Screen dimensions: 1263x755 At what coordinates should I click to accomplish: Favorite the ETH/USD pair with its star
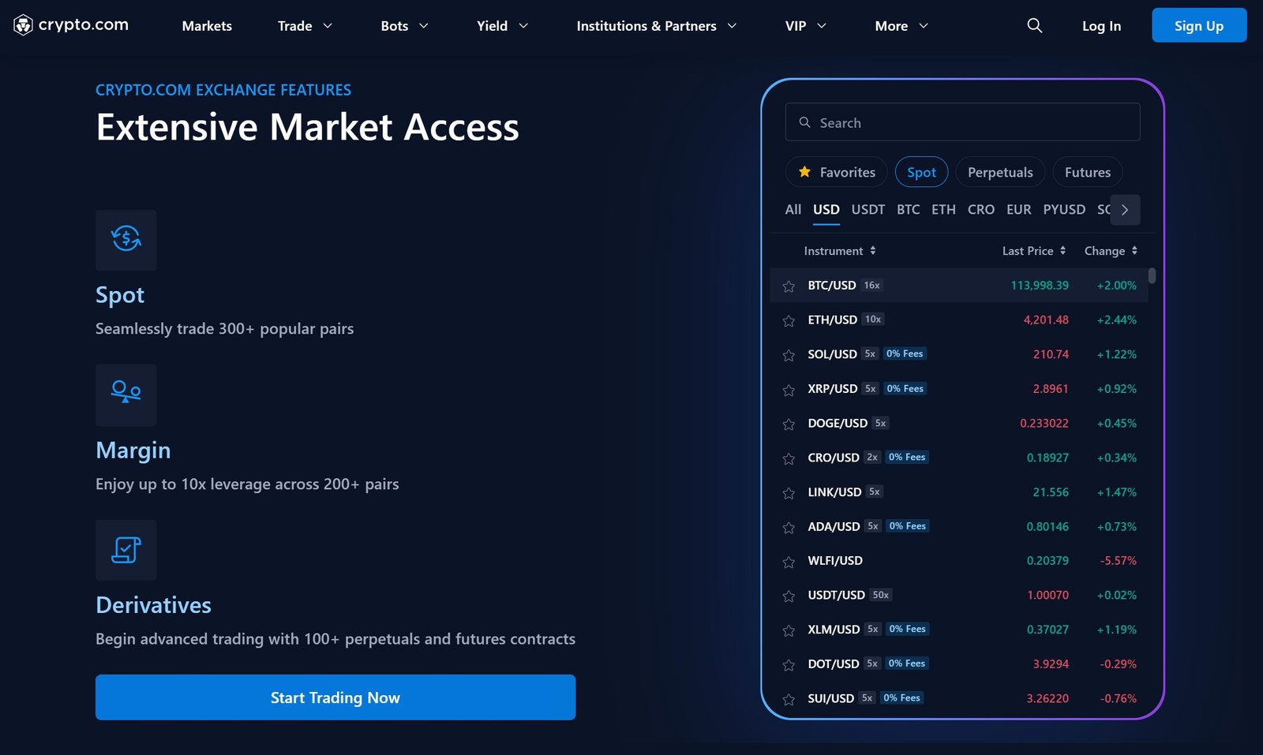pyautogui.click(x=788, y=320)
